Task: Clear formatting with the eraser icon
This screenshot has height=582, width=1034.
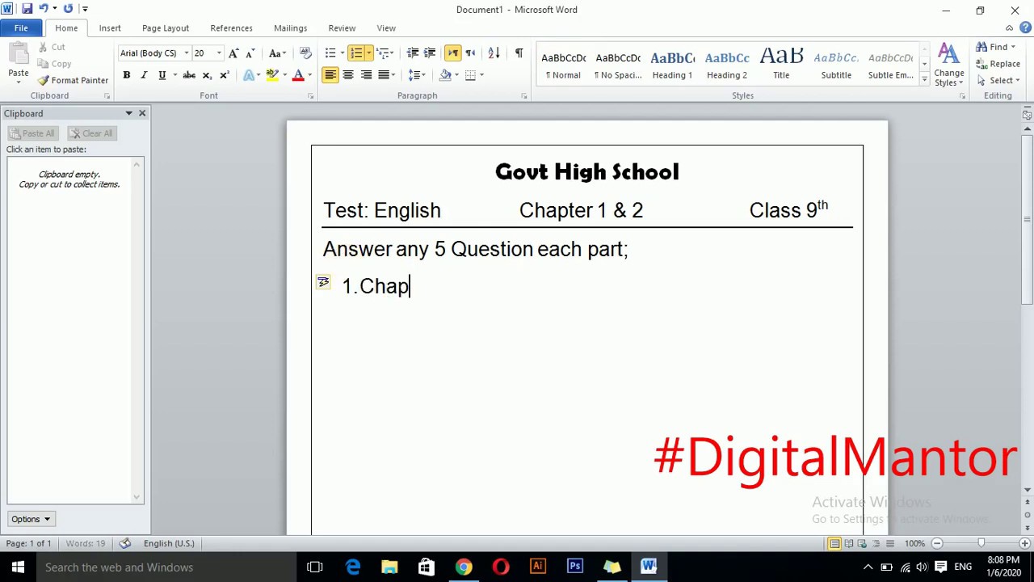Action: pos(305,53)
